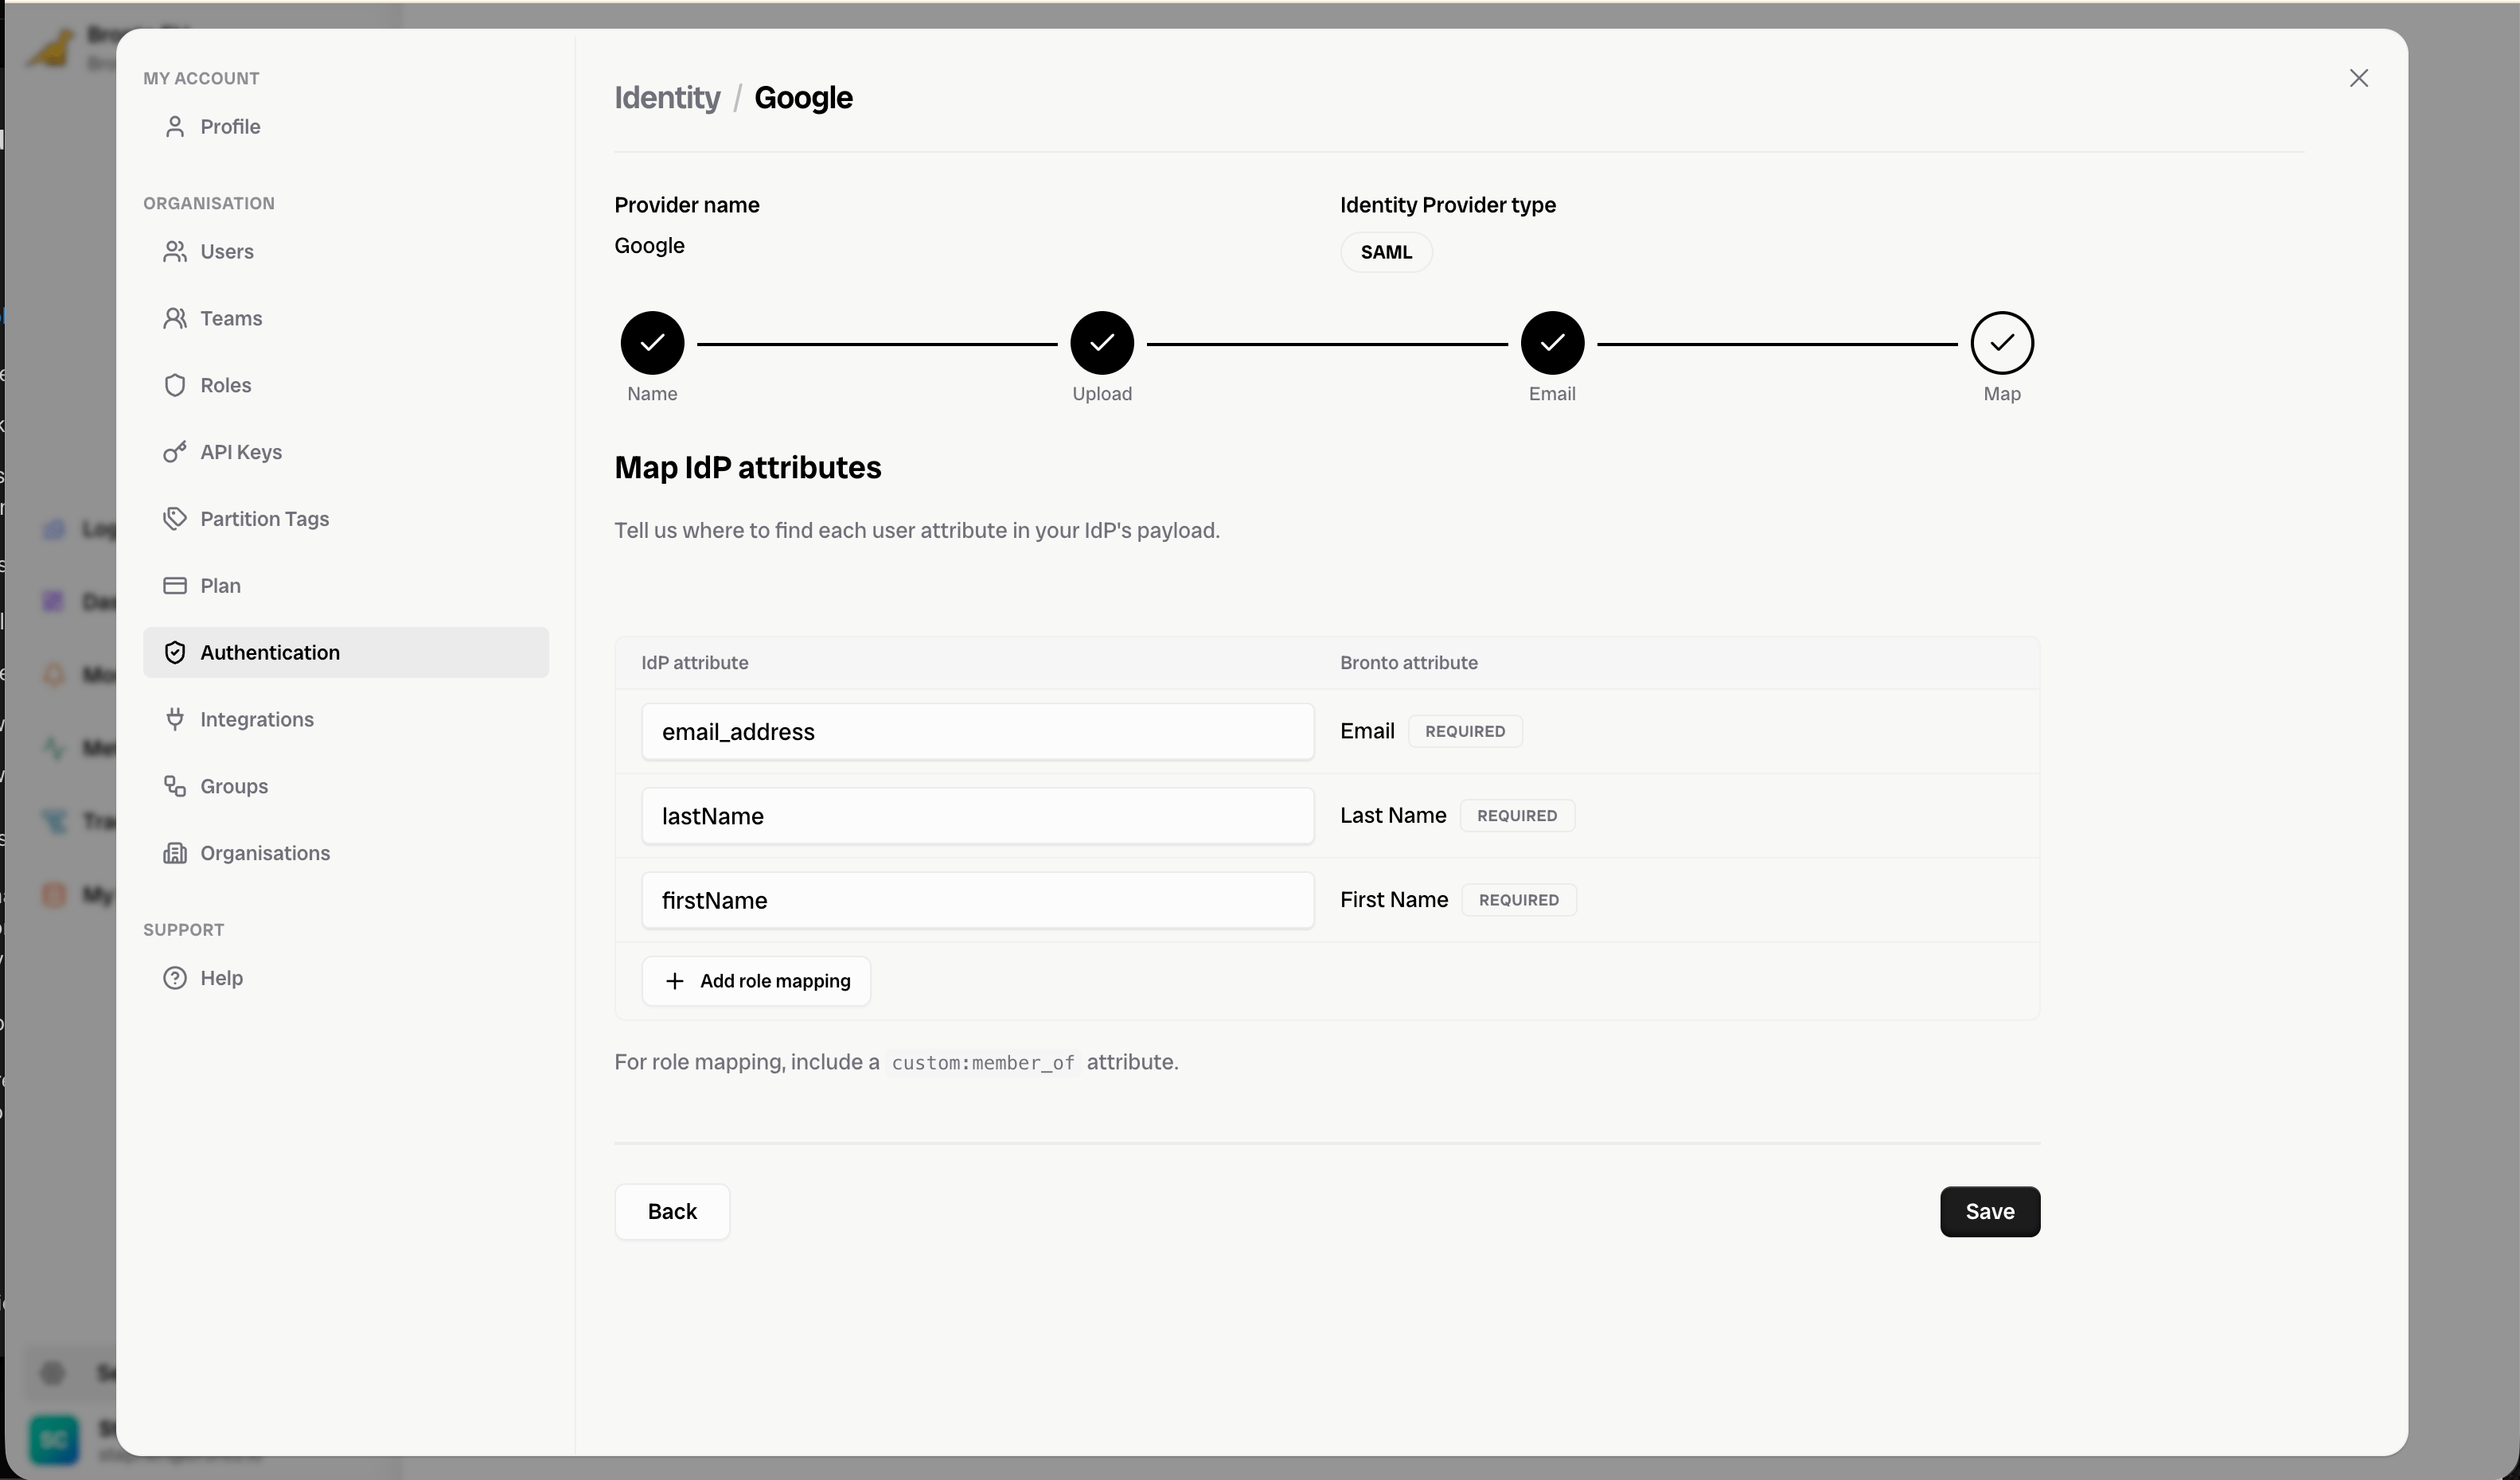Click the API Keys key icon

pyautogui.click(x=175, y=452)
